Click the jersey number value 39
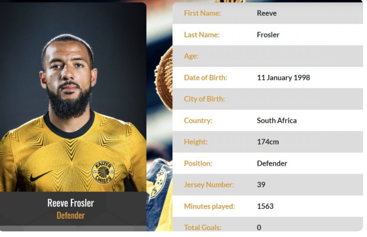This screenshot has height=237, width=367. [x=261, y=185]
